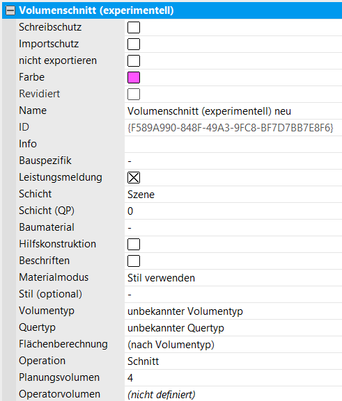This screenshot has height=401, width=342.
Task: Edit the Name field value
Action: point(233,111)
